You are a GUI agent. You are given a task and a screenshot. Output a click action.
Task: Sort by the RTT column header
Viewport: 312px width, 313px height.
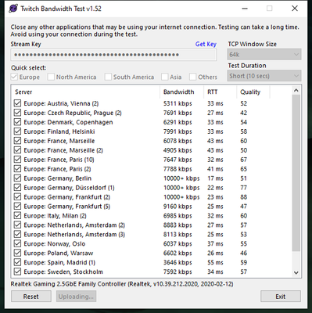coord(221,92)
